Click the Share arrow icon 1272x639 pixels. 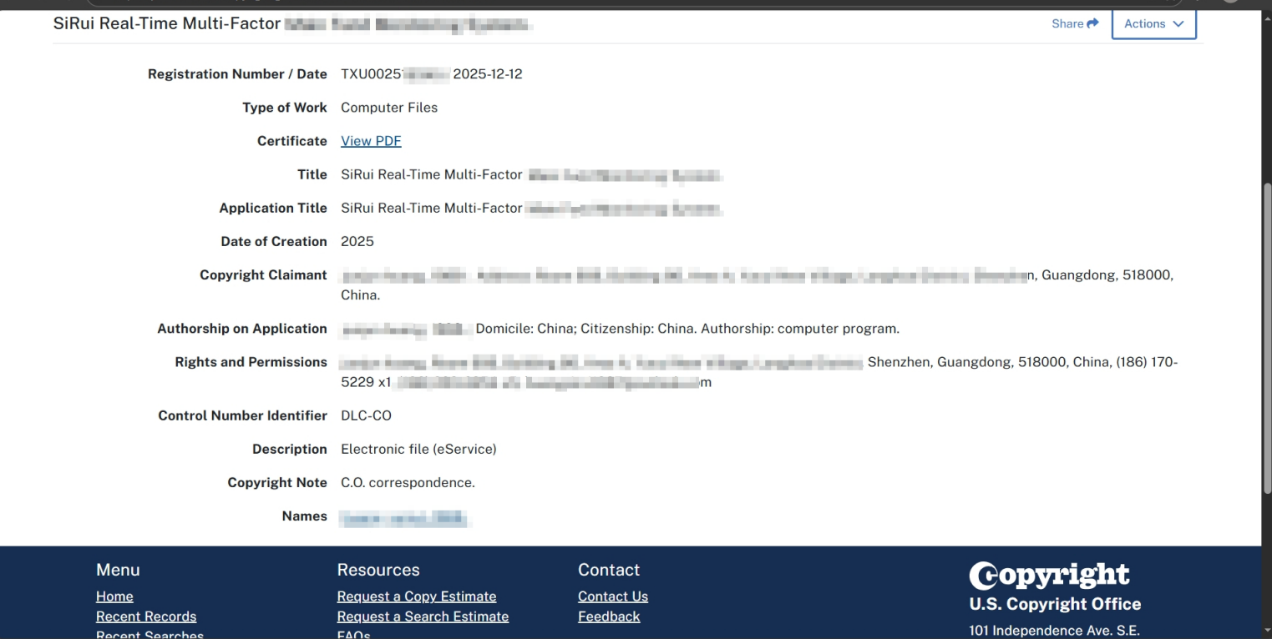1093,23
